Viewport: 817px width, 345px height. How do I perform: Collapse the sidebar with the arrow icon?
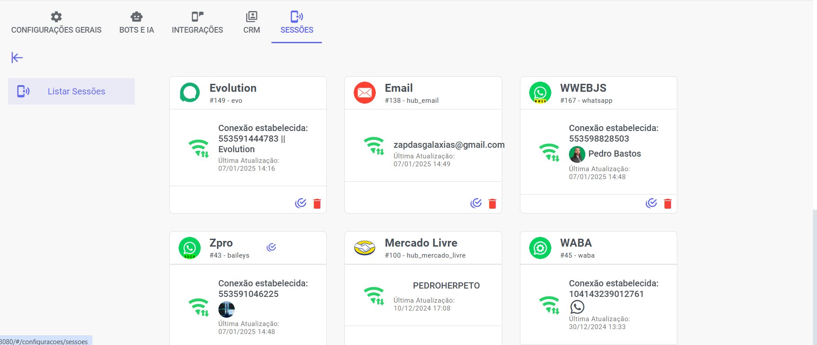[17, 58]
